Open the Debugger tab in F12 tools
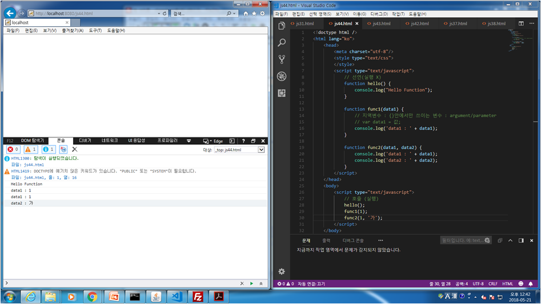Image resolution: width=541 pixels, height=304 pixels. pos(85,140)
